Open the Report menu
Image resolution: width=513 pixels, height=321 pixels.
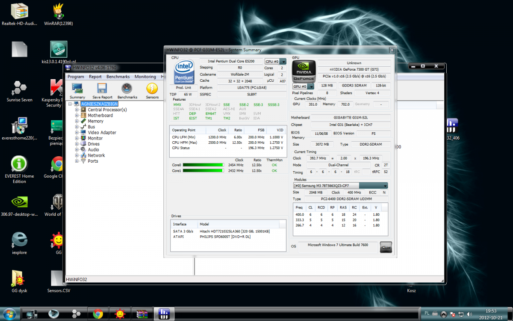click(95, 77)
